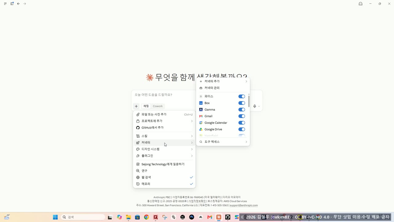Screen dimensions: 394x222
Task: Click the Gamma connector icon
Action: (201, 109)
